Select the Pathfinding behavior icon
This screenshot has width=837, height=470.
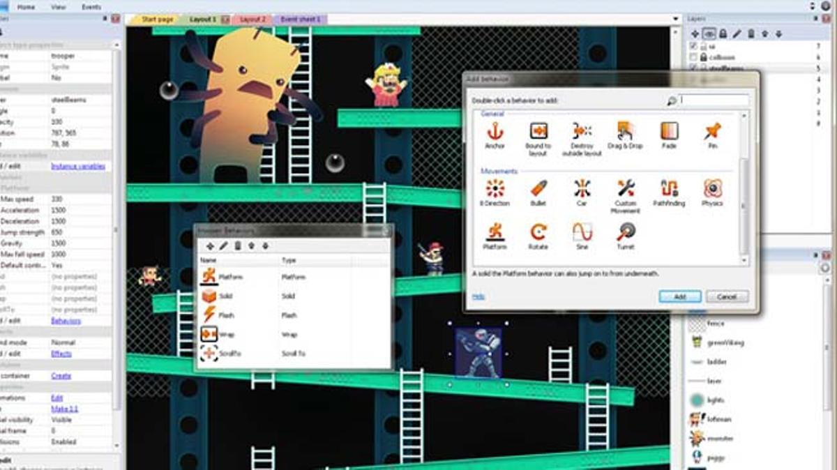(668, 190)
